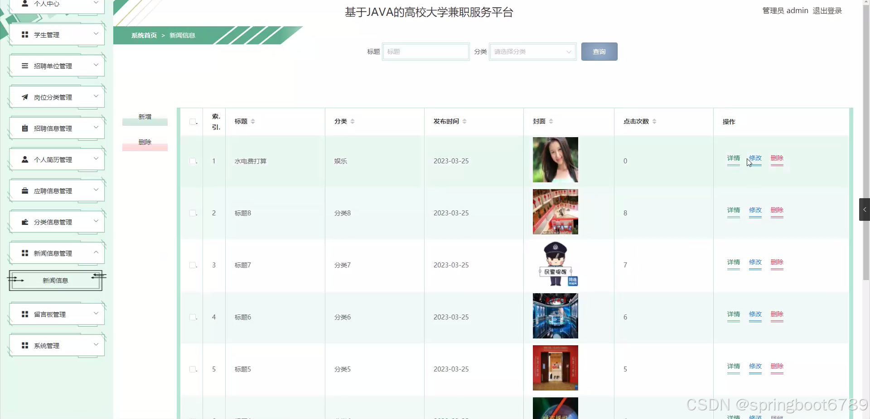Screen dimensions: 870x419
Task: Click the admin username text
Action: [797, 10]
